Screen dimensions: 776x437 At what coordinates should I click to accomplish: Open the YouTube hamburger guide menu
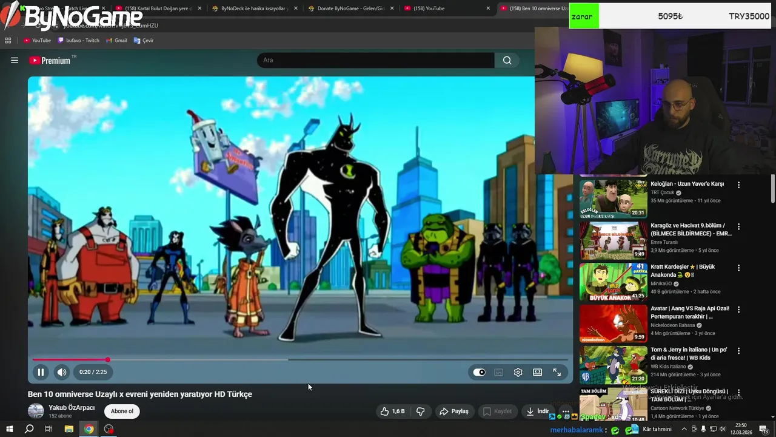(x=15, y=60)
